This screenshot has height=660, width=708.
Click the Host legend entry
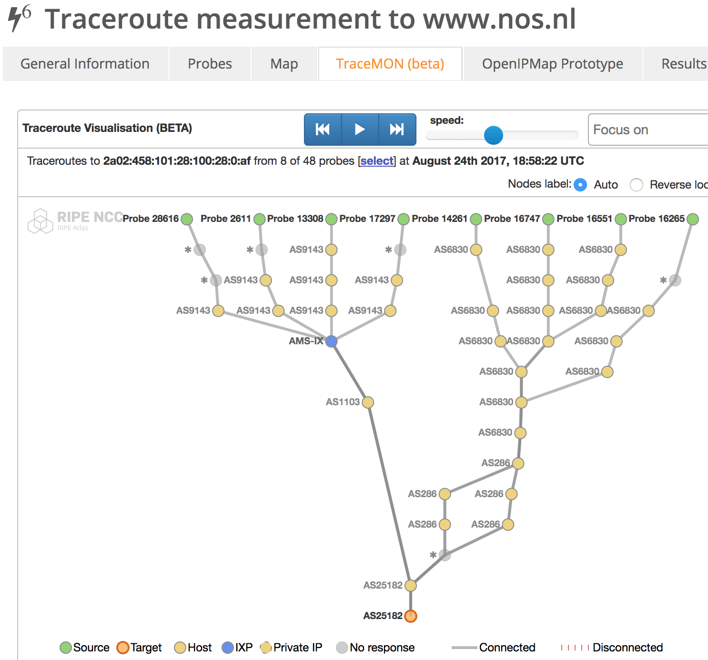(x=193, y=648)
